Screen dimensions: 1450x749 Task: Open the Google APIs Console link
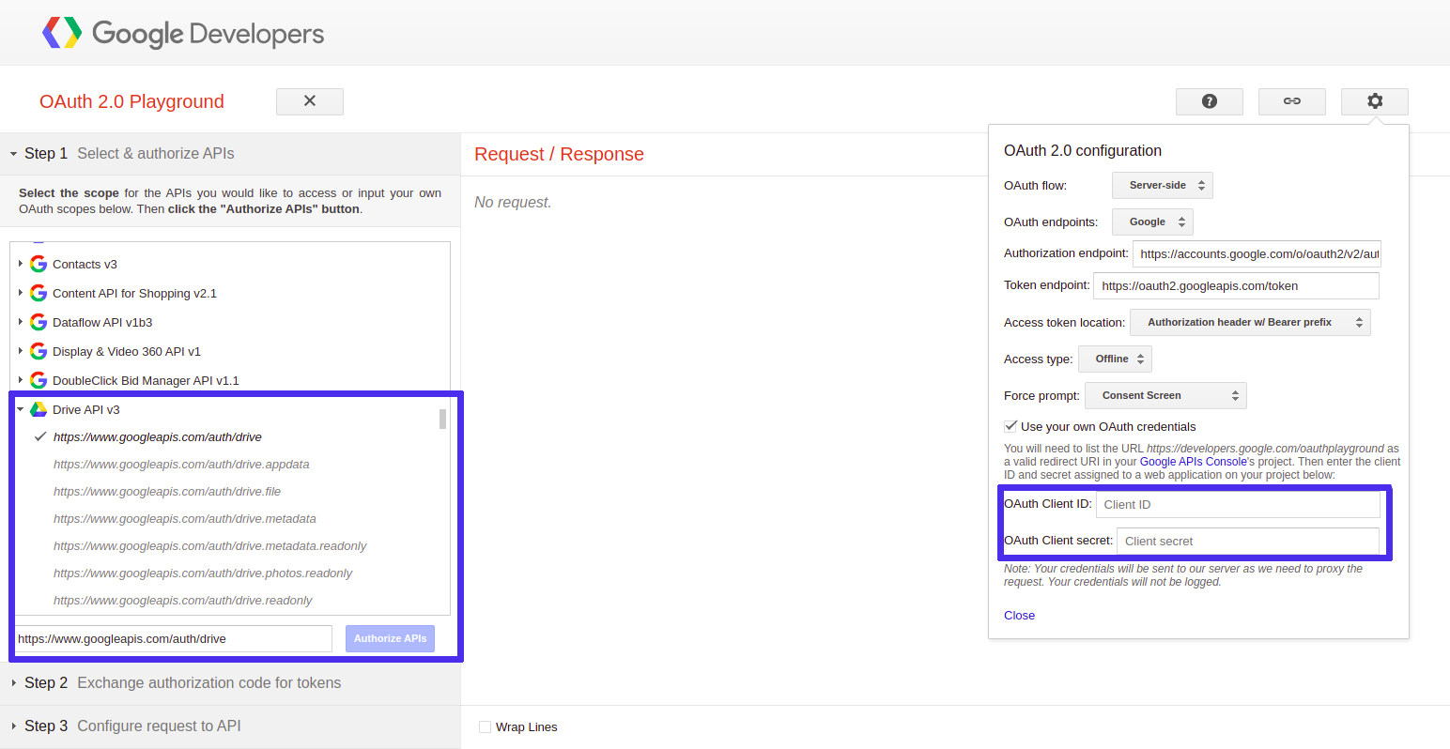click(x=1193, y=462)
